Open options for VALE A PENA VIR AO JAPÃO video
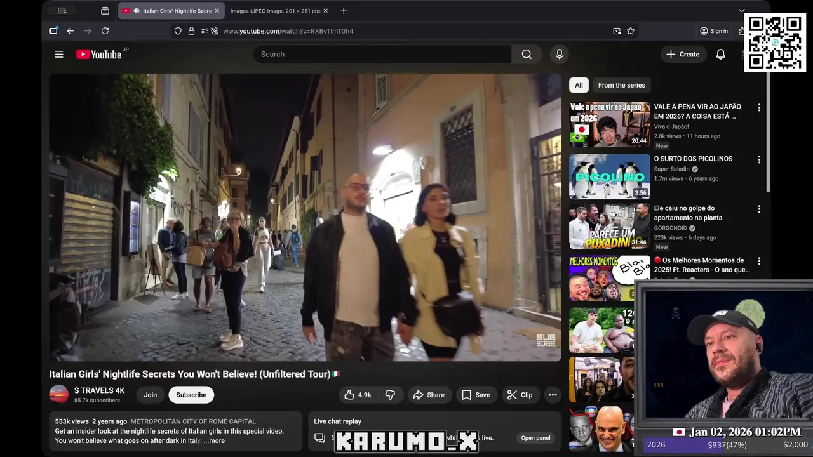 click(x=759, y=108)
